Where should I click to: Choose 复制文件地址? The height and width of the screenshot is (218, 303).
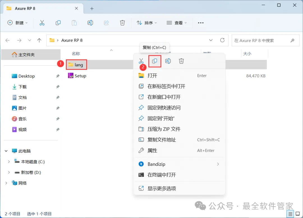click(x=179, y=140)
